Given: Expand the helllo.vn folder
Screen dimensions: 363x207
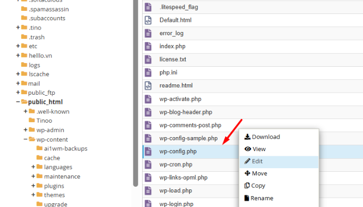Looking at the screenshot, I should tap(18, 55).
